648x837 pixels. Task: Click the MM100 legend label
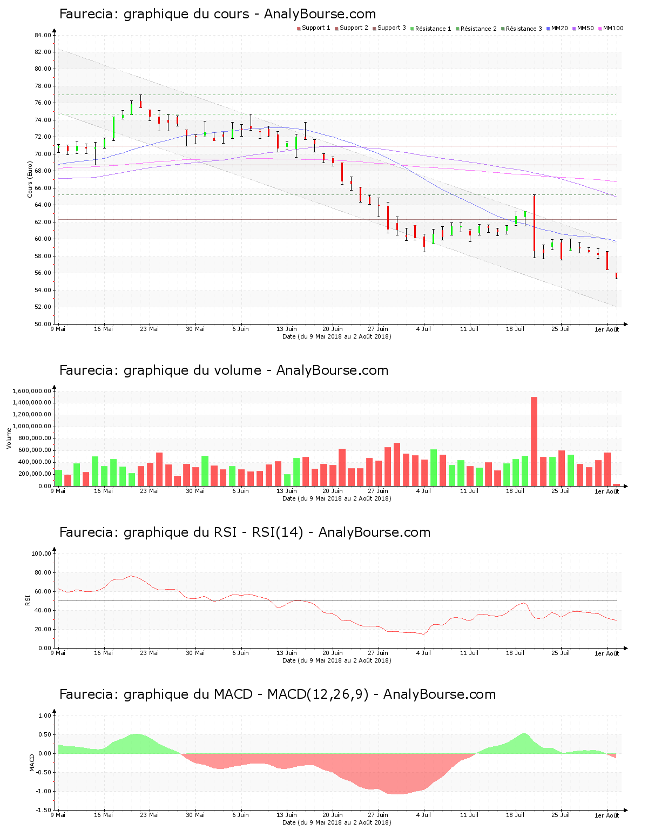pyautogui.click(x=613, y=28)
